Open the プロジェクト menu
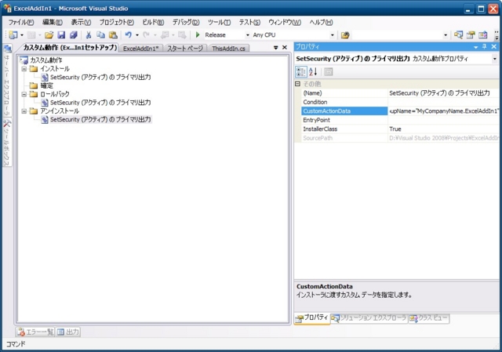Image resolution: width=502 pixels, height=352 pixels. [116, 22]
